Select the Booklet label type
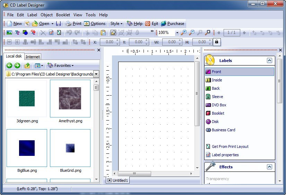 pos(215,113)
